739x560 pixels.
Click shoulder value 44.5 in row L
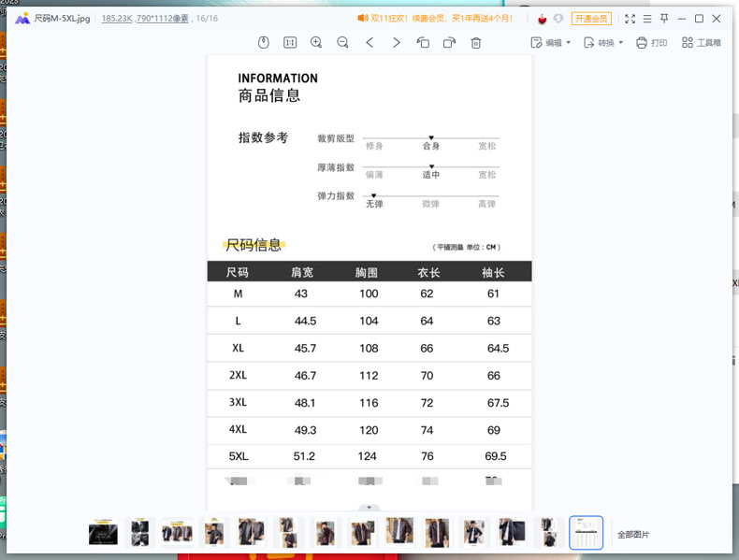click(305, 322)
